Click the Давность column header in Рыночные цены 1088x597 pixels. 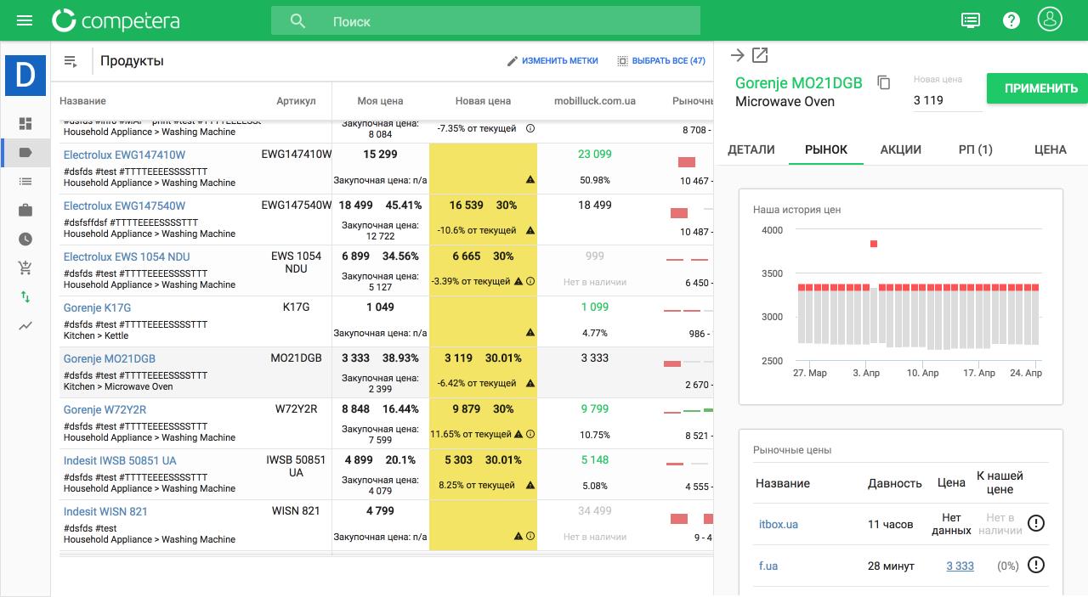[x=894, y=483]
